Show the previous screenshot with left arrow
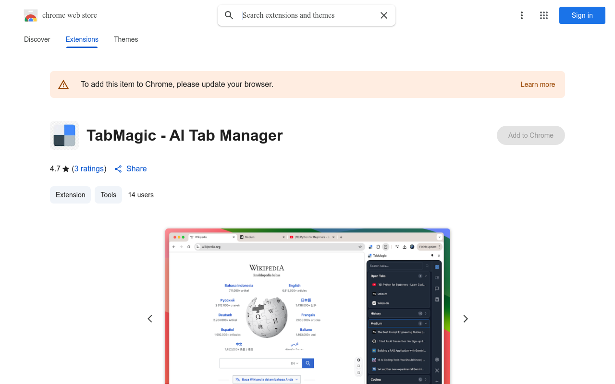This screenshot has height=384, width=615. tap(150, 319)
